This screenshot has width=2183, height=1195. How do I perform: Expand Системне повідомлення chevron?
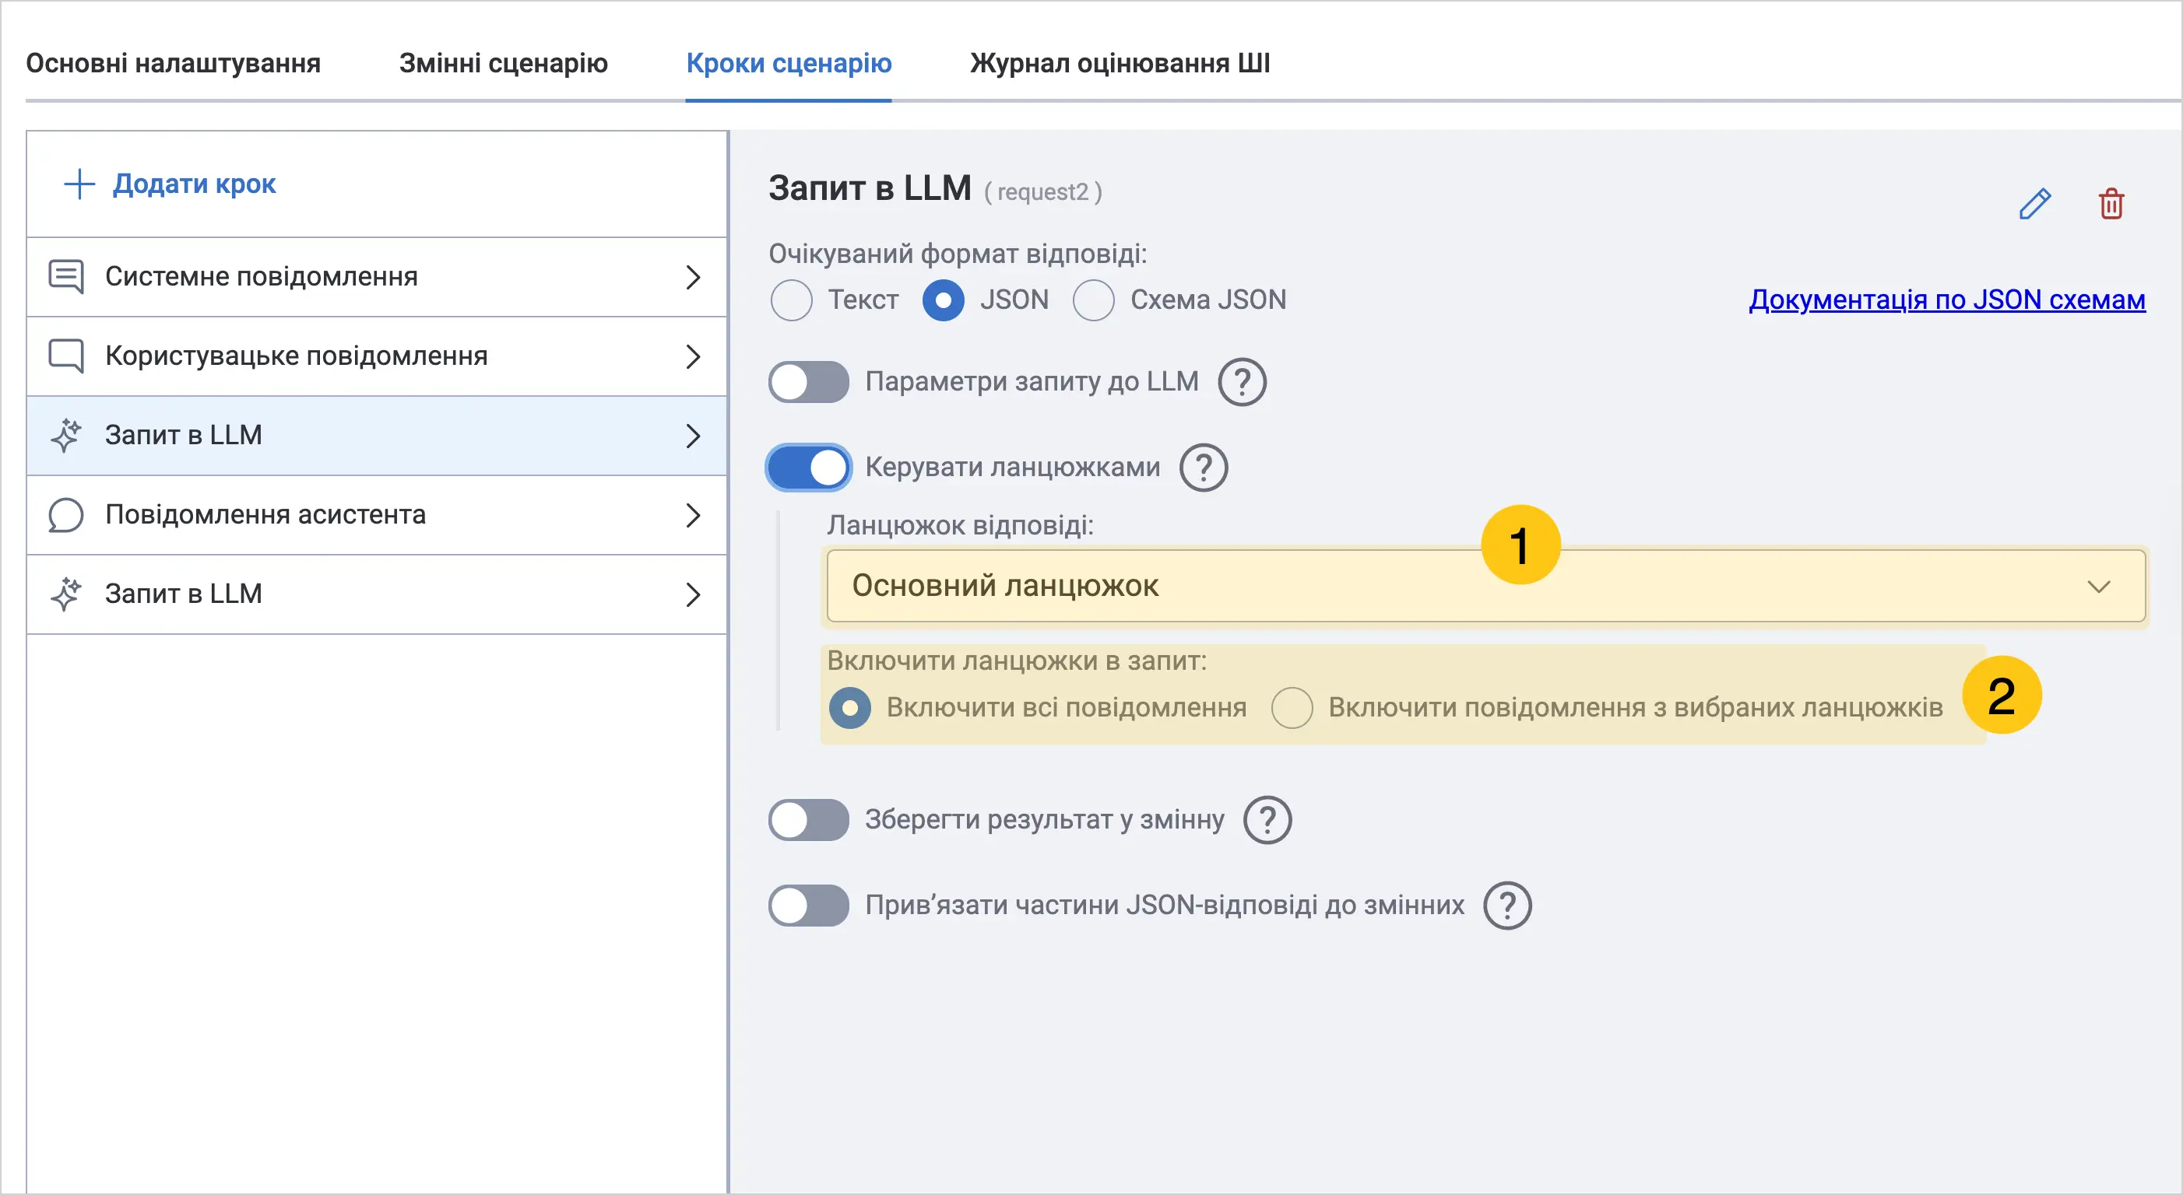[x=692, y=277]
